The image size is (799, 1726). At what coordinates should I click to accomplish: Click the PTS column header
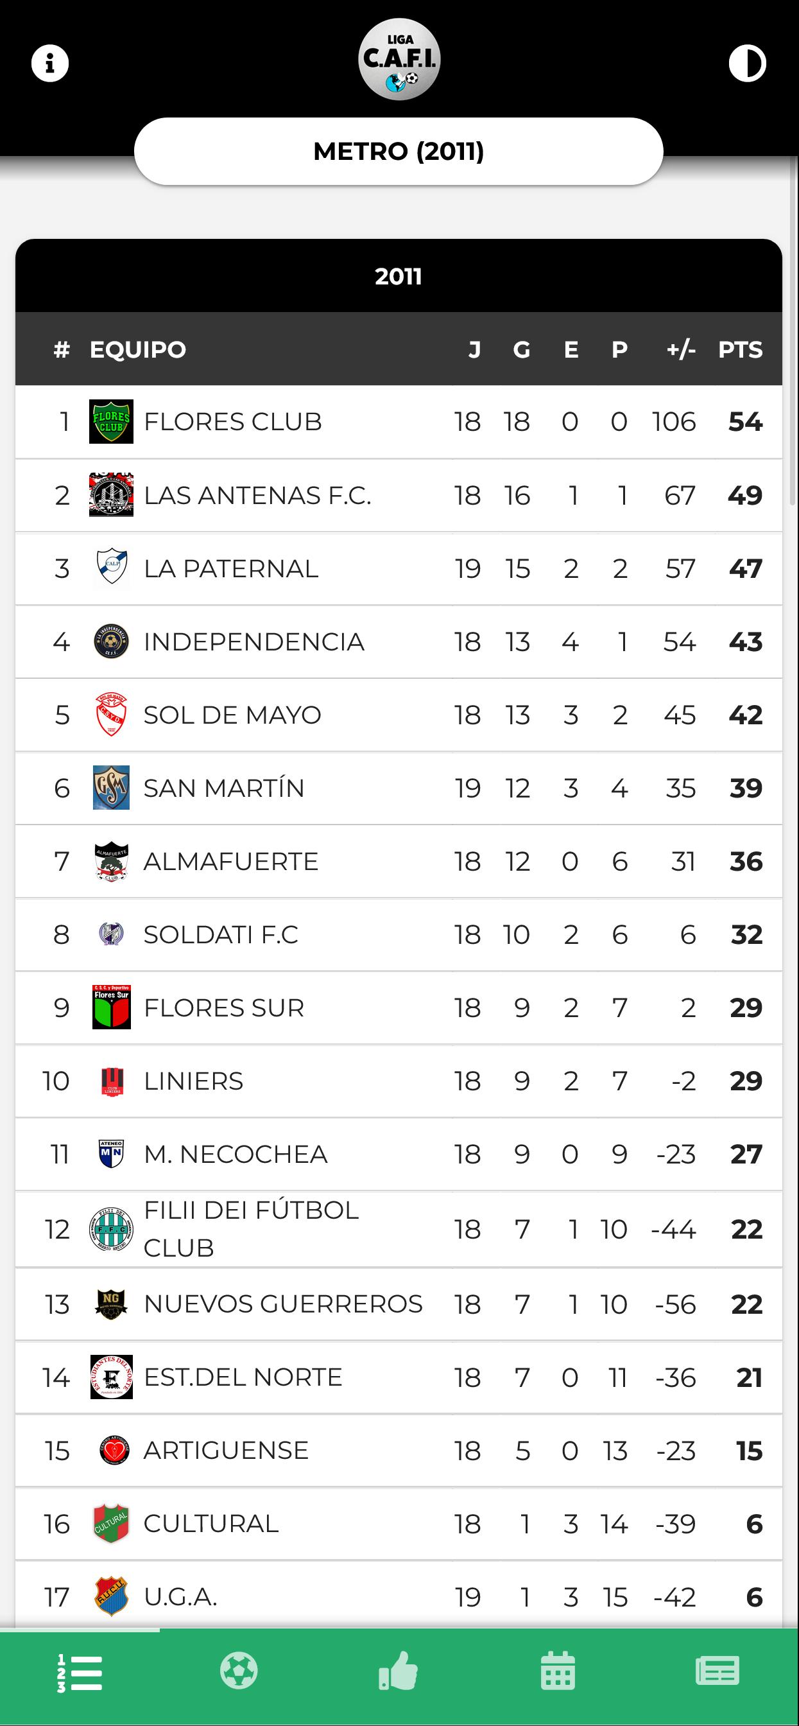(x=740, y=350)
